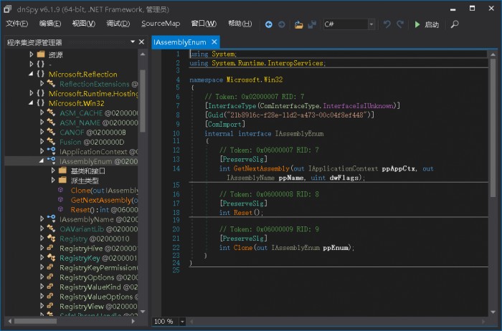
Task: Click the RegistryKey class icon
Action: point(51,257)
